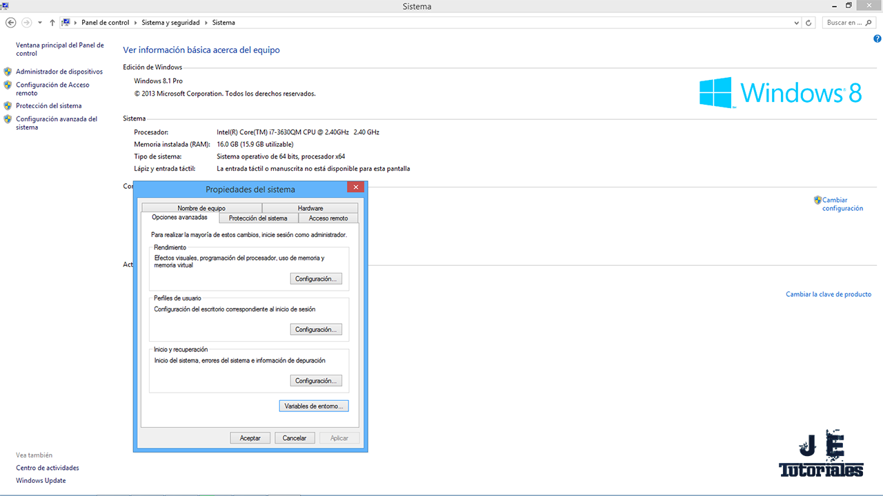This screenshot has height=496, width=883.
Task: Click the computer icon in the address bar
Action: tap(66, 23)
